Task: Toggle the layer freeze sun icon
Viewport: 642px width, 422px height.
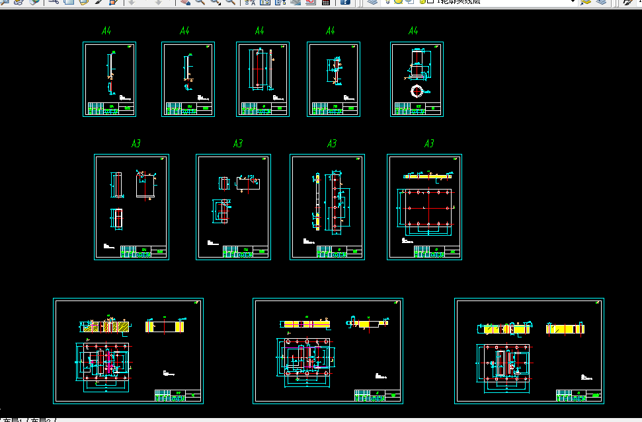Action: point(397,1)
